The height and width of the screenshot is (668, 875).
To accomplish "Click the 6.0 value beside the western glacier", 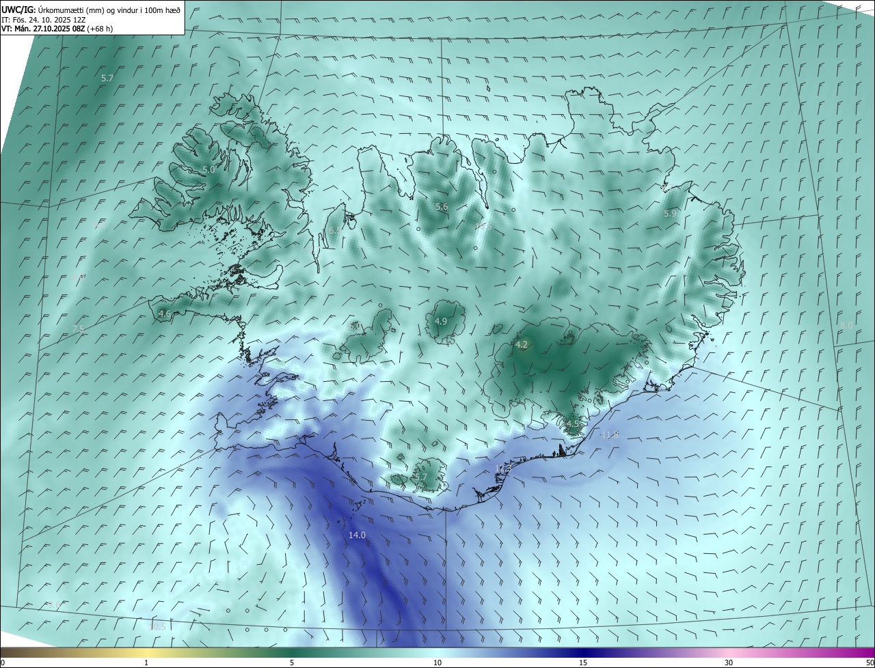I will tap(354, 326).
